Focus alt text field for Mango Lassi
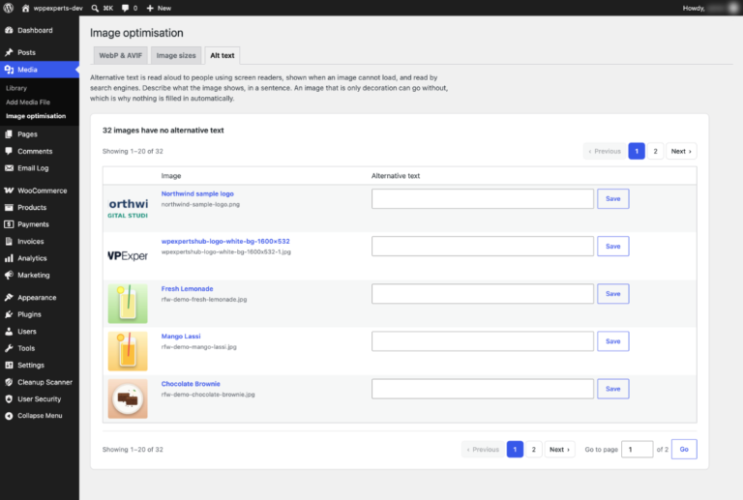Screen dimensions: 743x500 483,341
